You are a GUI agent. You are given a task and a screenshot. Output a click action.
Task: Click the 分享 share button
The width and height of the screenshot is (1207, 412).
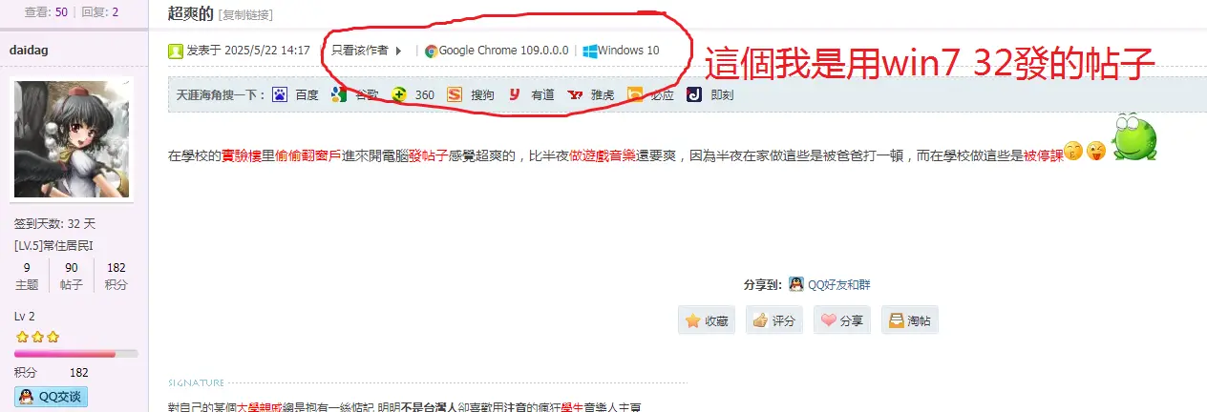coord(843,320)
